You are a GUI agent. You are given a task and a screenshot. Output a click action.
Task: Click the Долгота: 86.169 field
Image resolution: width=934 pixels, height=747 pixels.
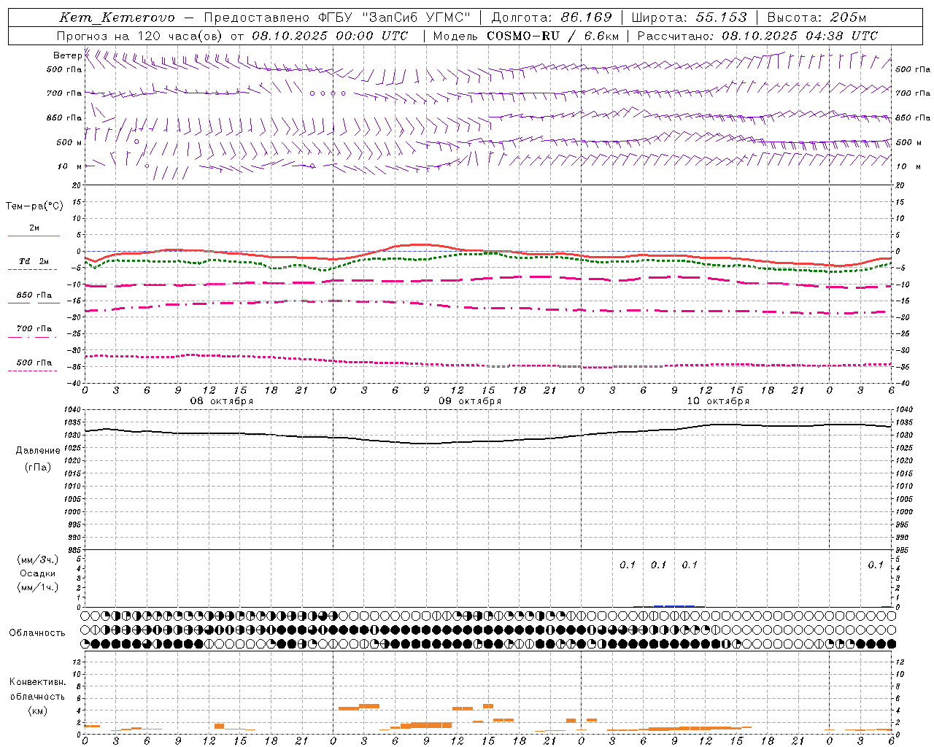click(552, 18)
